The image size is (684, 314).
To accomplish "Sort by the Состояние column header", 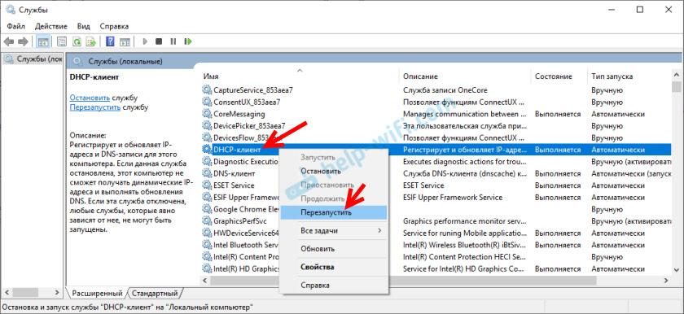I will point(559,76).
